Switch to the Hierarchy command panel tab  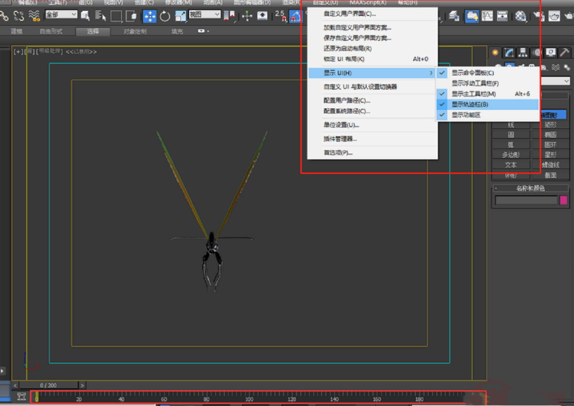pyautogui.click(x=523, y=53)
